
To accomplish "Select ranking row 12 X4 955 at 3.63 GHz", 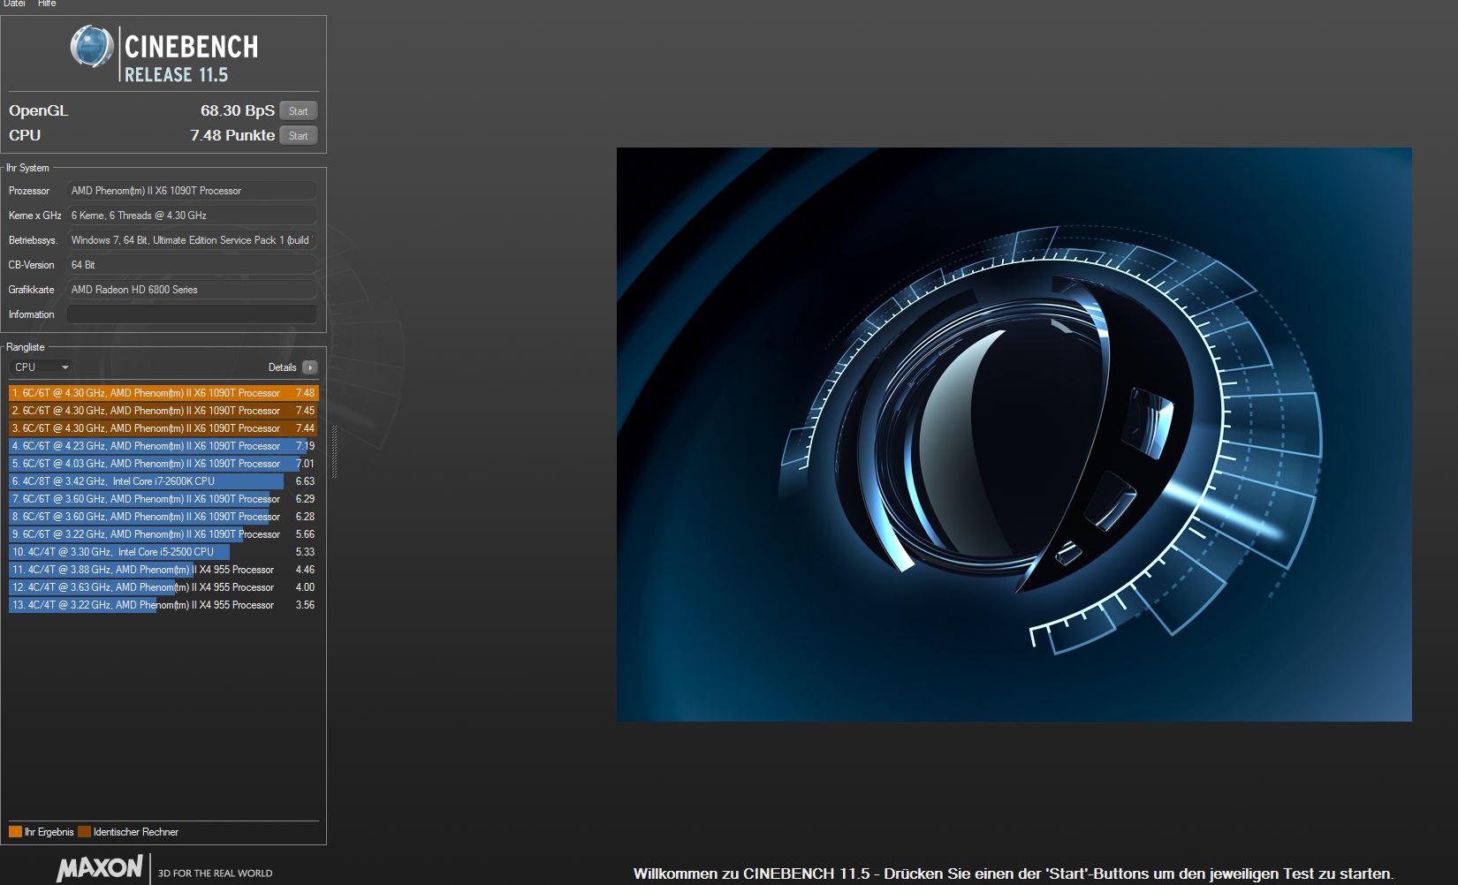I will [163, 587].
